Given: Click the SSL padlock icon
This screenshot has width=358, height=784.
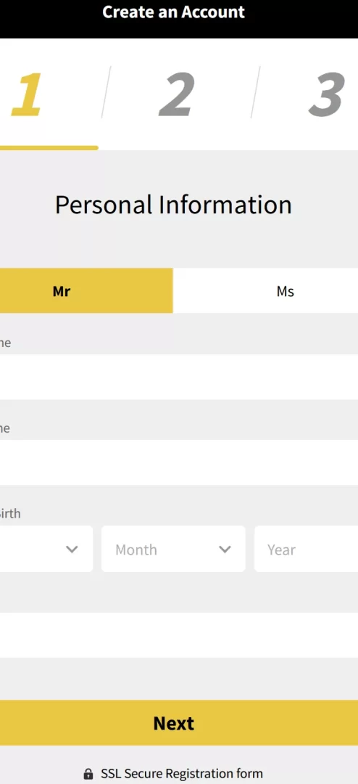Looking at the screenshot, I should (88, 774).
